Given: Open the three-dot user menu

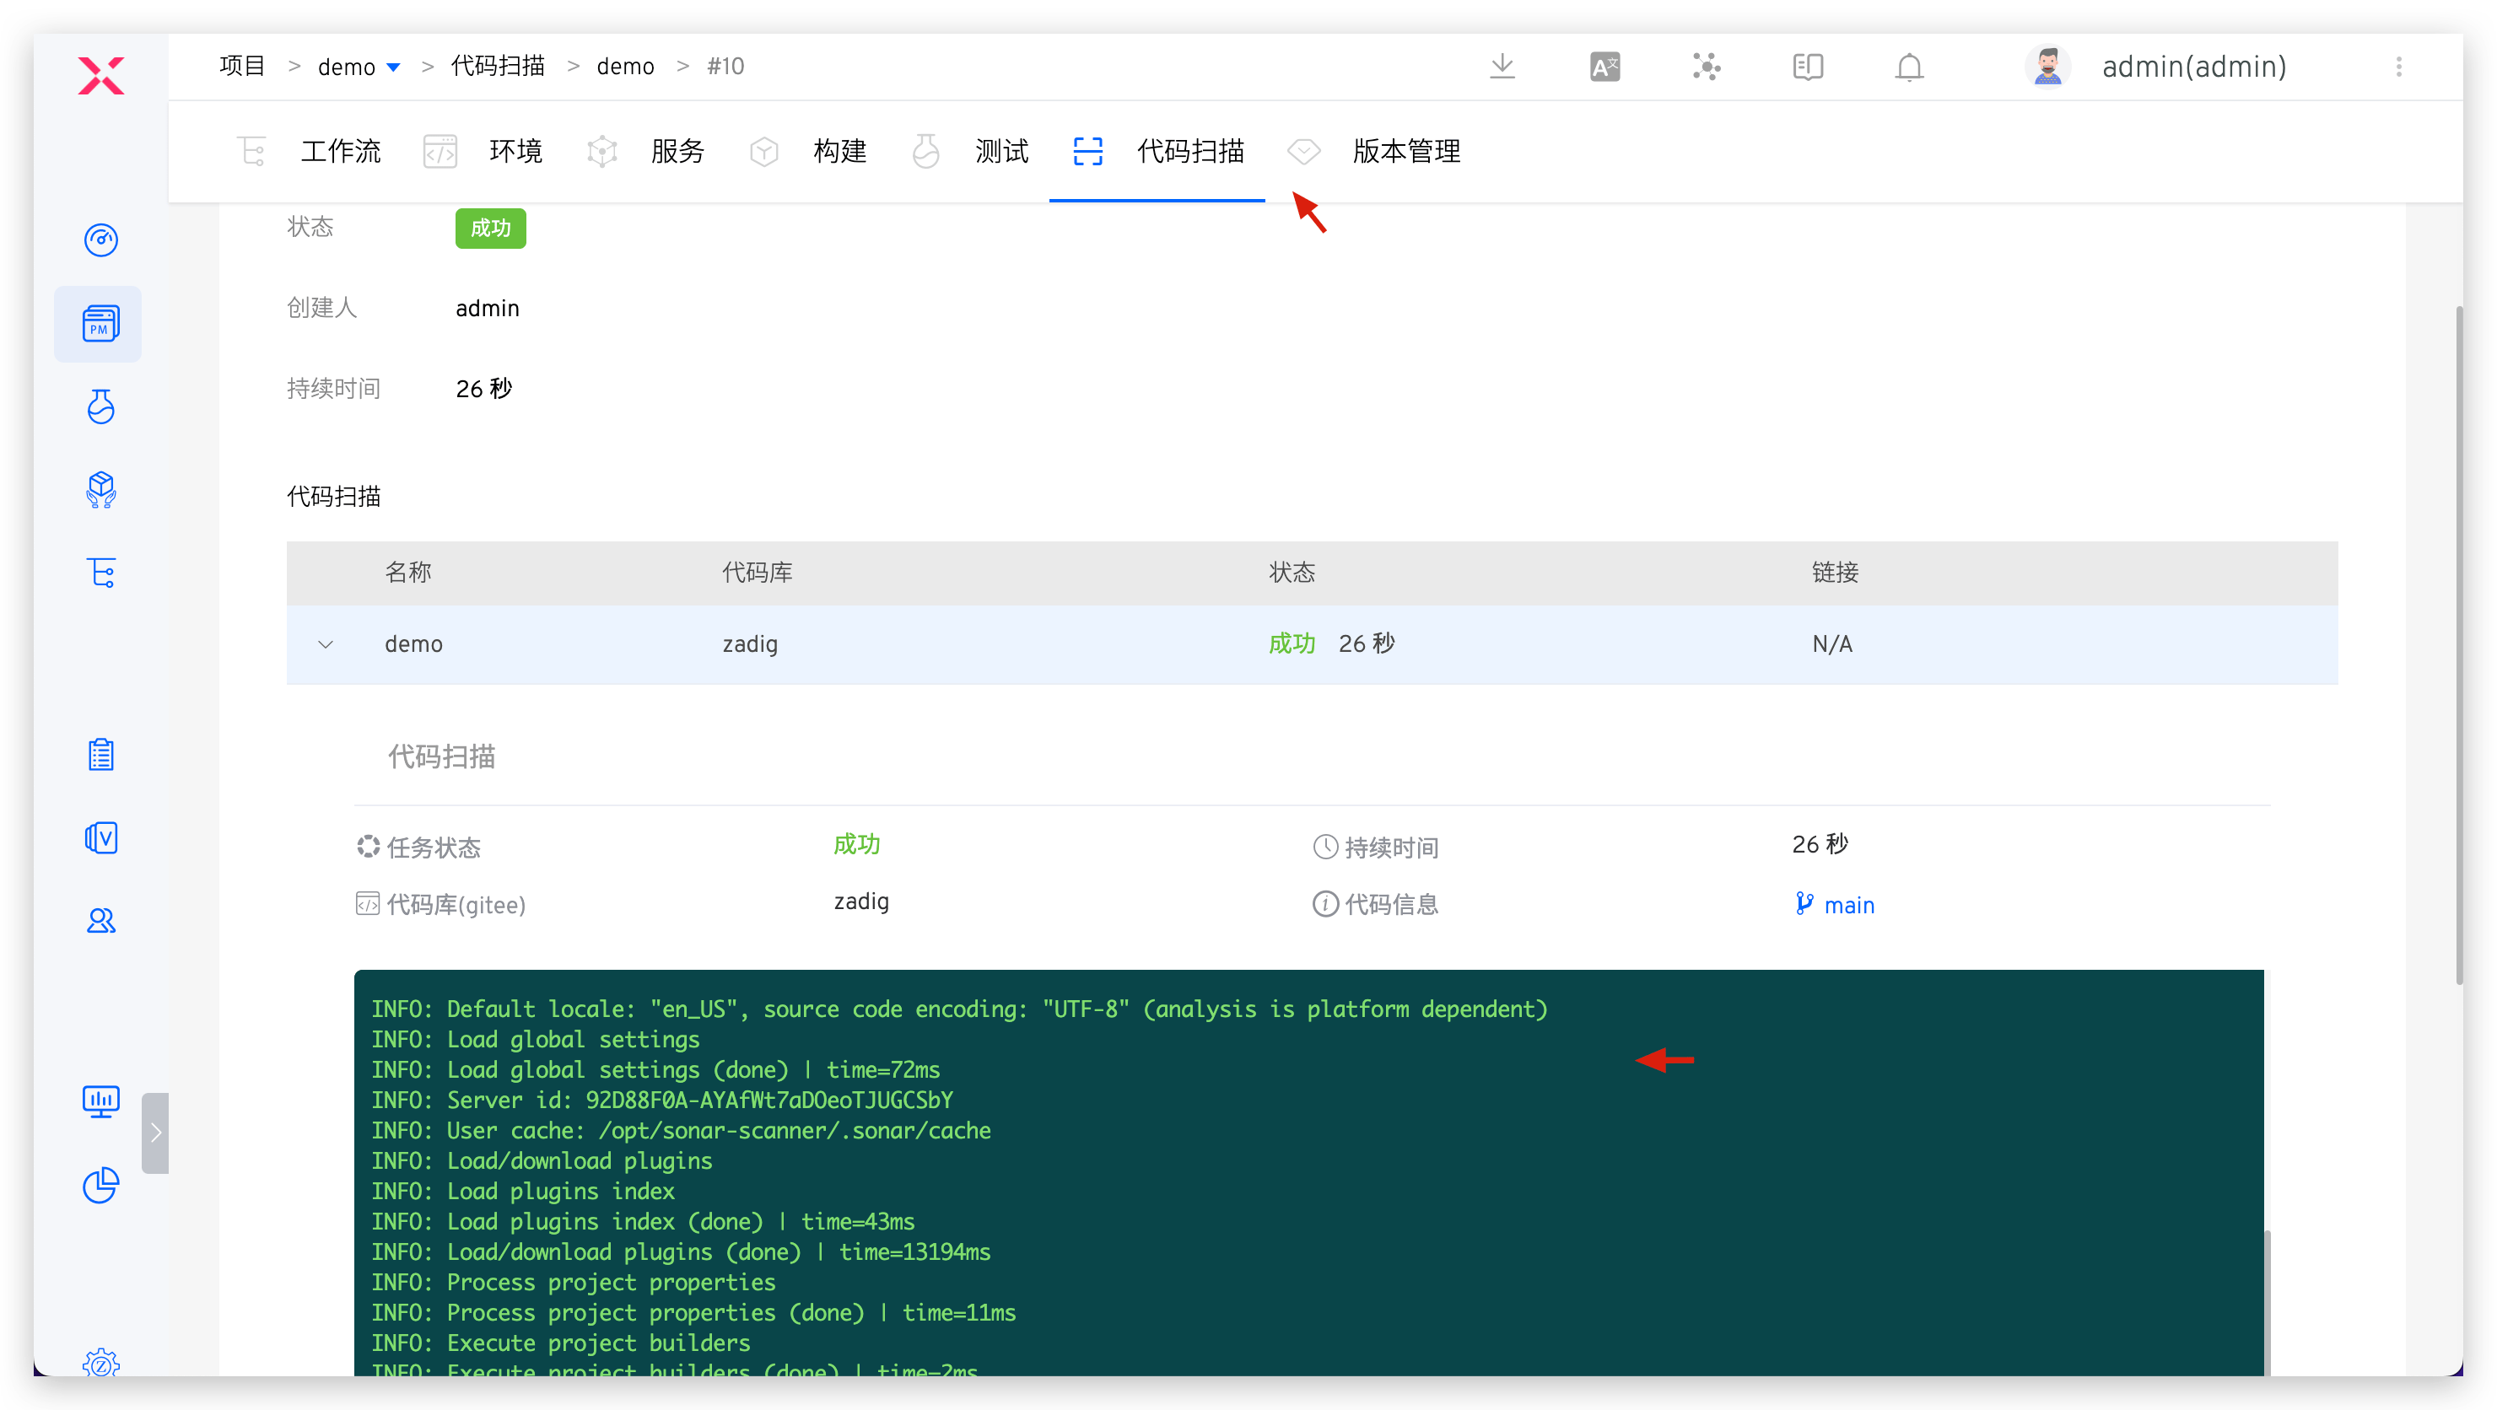Looking at the screenshot, I should click(2398, 67).
